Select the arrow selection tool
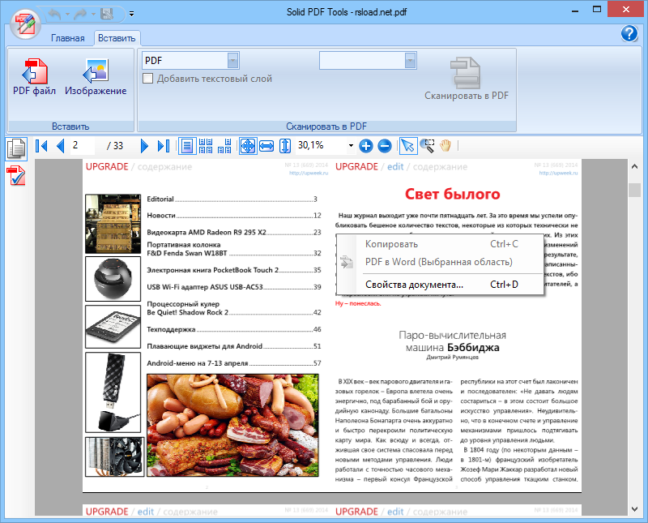This screenshot has width=648, height=523. tap(407, 146)
